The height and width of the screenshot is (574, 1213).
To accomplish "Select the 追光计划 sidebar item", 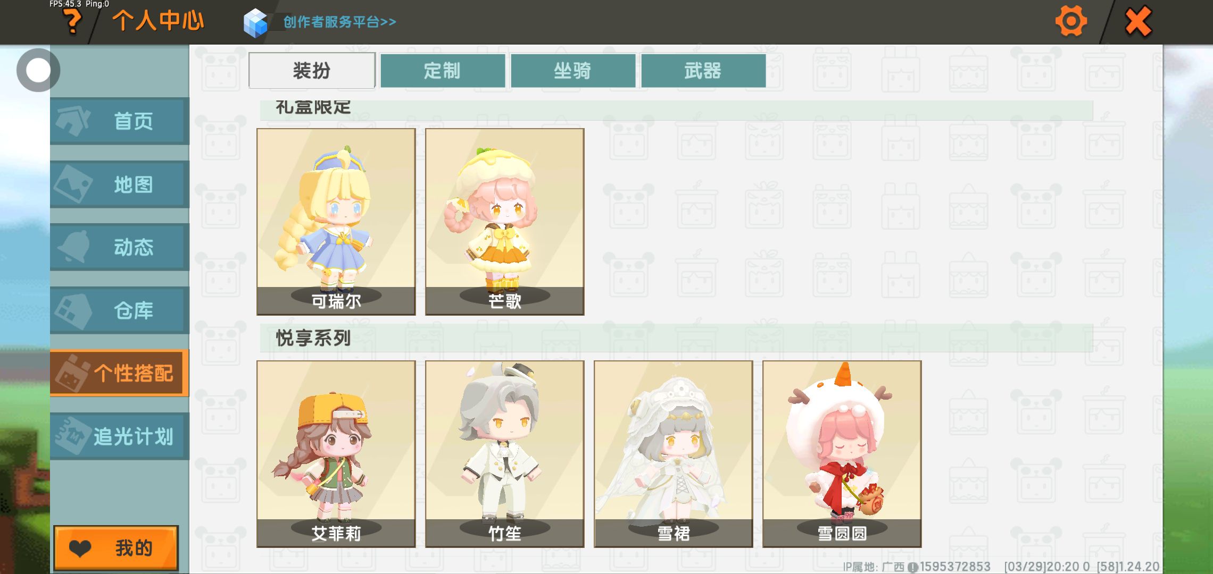I will [x=120, y=436].
